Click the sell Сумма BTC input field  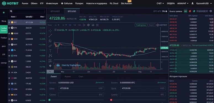143,94
